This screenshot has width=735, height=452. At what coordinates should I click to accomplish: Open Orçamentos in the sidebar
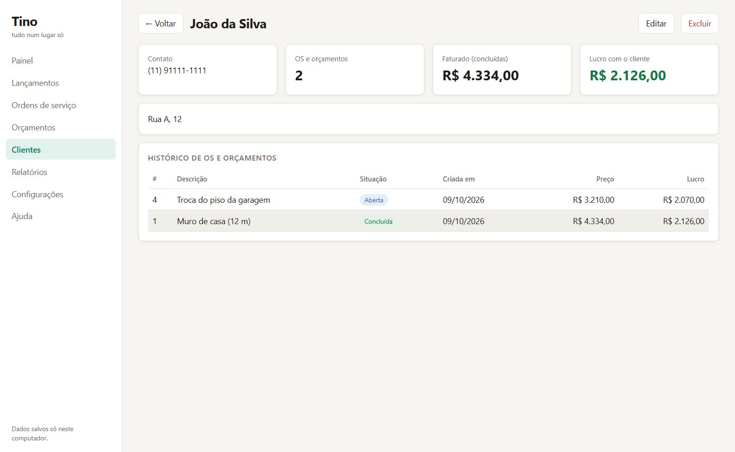point(61,128)
